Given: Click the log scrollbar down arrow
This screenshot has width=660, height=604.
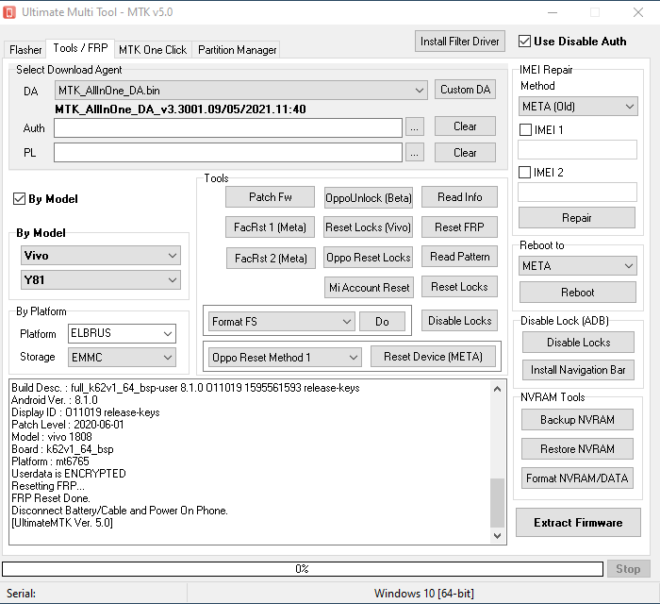Looking at the screenshot, I should [497, 535].
